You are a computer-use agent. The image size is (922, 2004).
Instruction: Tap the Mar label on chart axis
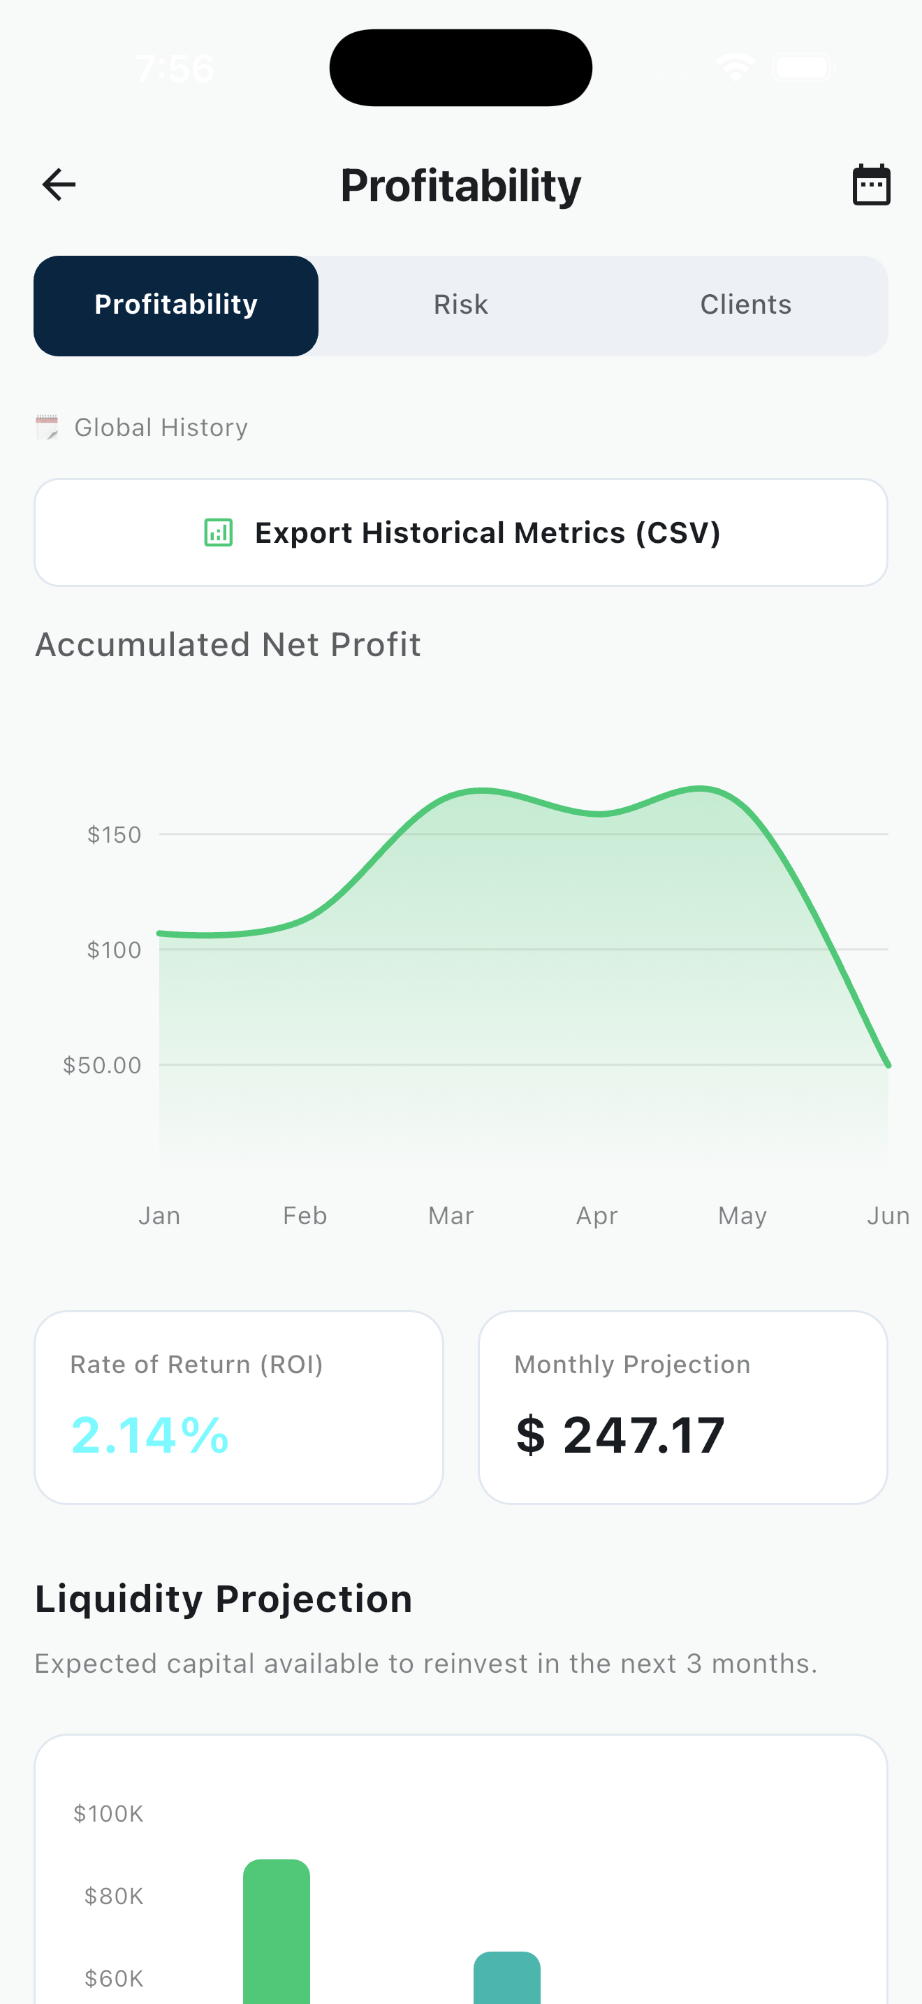pos(451,1215)
